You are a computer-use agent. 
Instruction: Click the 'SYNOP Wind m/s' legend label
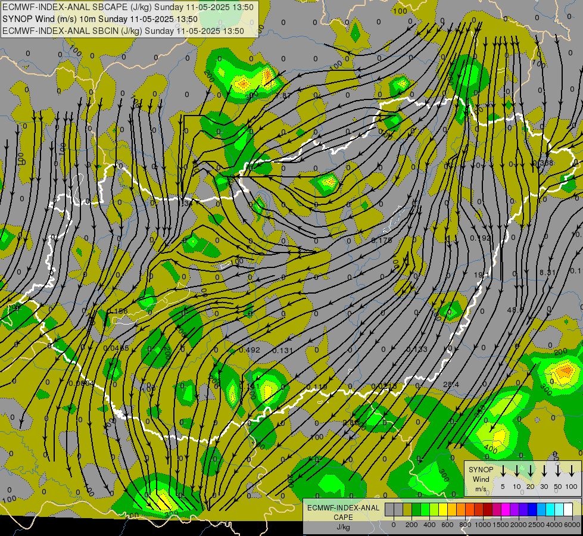click(x=481, y=479)
